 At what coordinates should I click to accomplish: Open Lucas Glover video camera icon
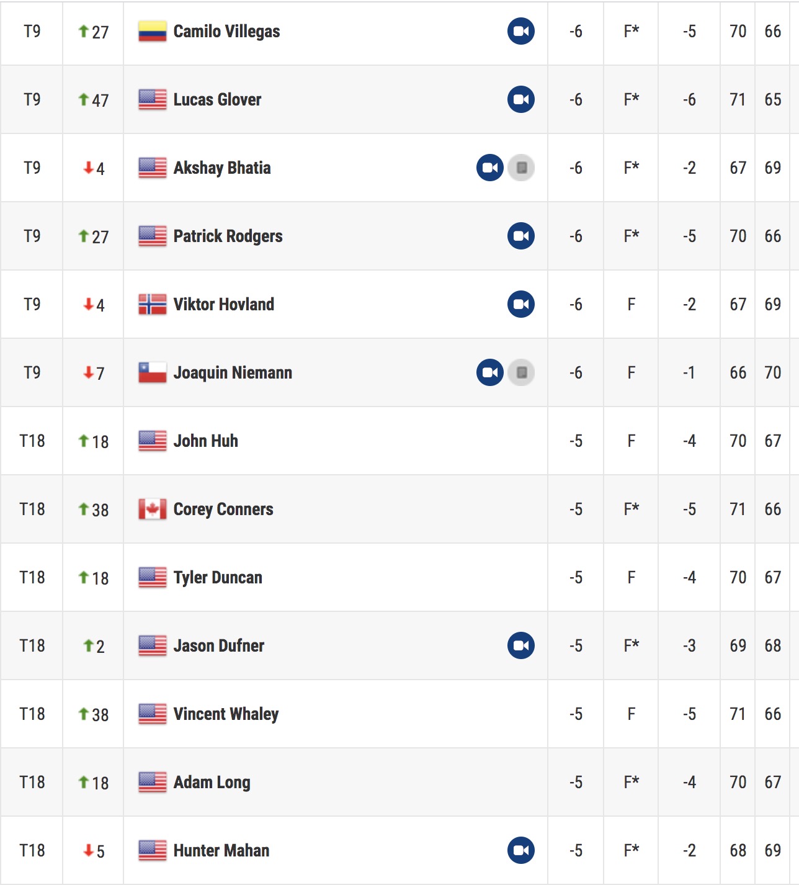(x=521, y=99)
